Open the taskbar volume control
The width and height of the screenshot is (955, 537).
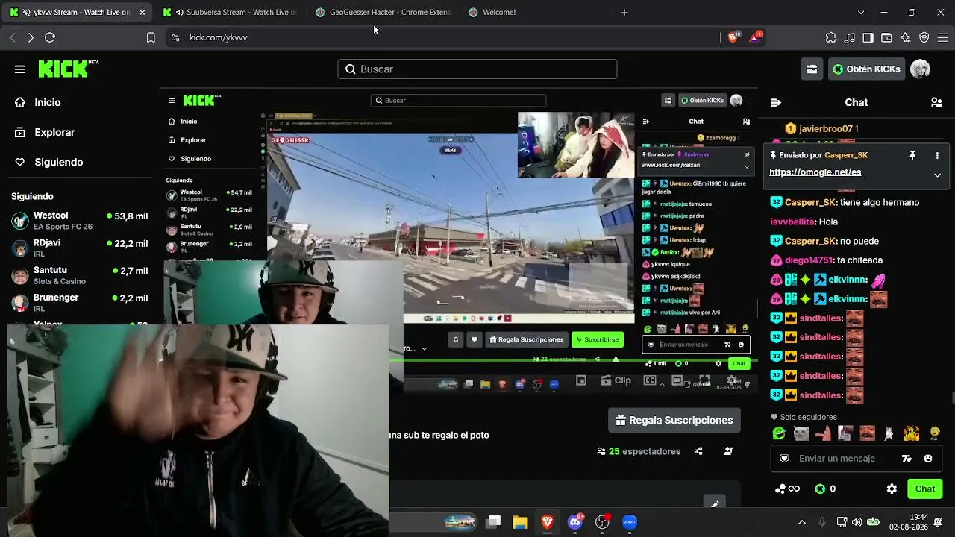pos(857,522)
